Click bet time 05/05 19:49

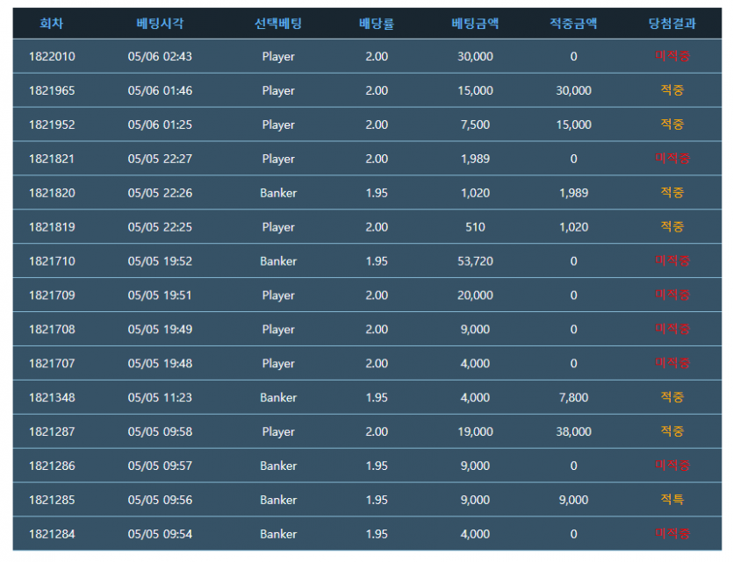[160, 329]
